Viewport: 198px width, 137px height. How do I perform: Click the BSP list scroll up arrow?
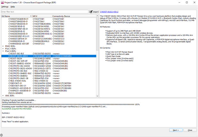tap(97, 16)
